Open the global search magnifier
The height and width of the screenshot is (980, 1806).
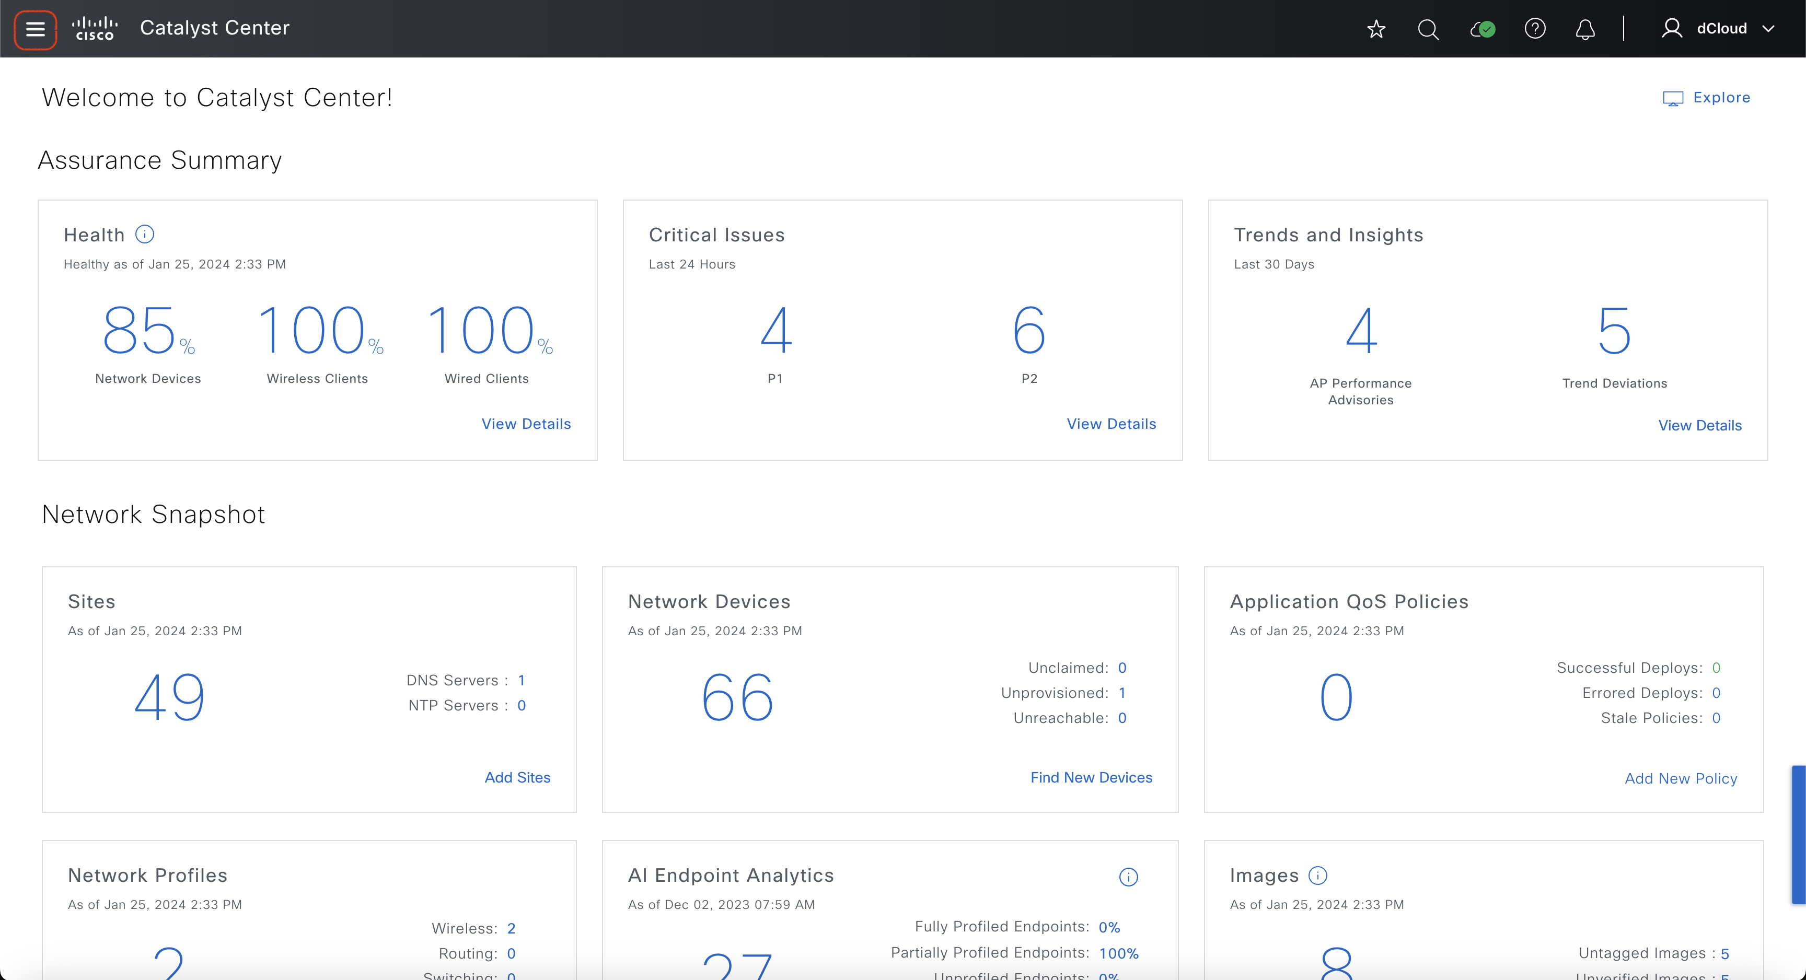[x=1428, y=29]
